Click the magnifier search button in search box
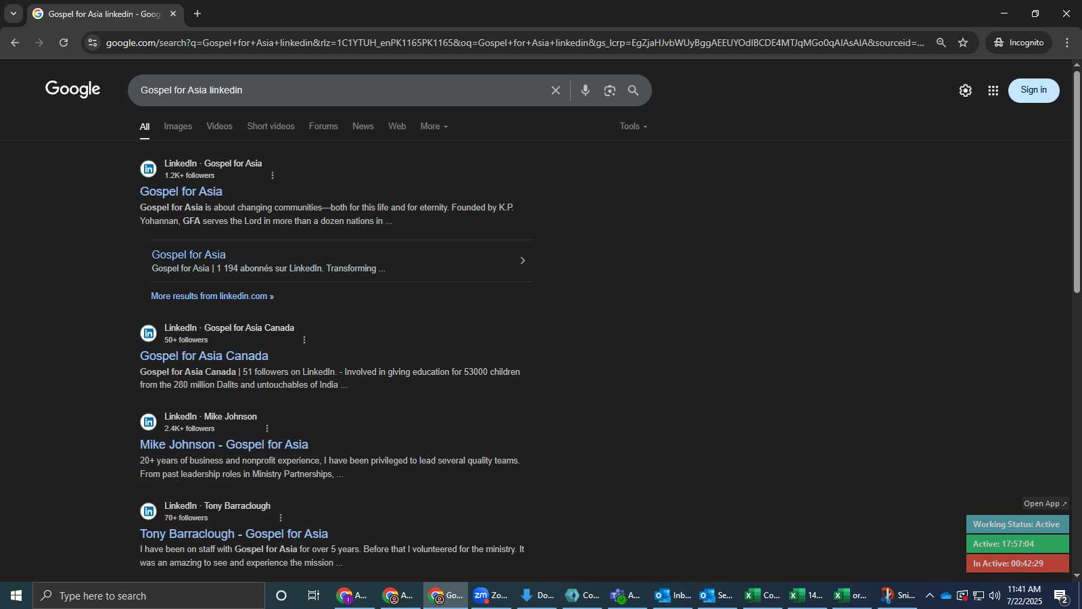This screenshot has height=609, width=1082. 633,90
